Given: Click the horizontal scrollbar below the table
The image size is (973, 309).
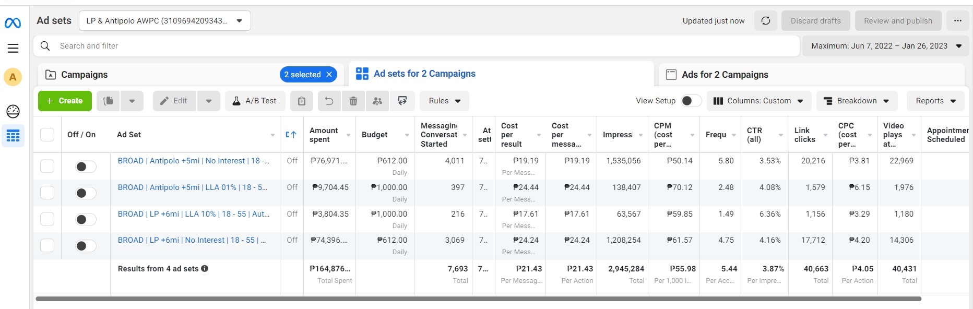Looking at the screenshot, I should click(478, 299).
